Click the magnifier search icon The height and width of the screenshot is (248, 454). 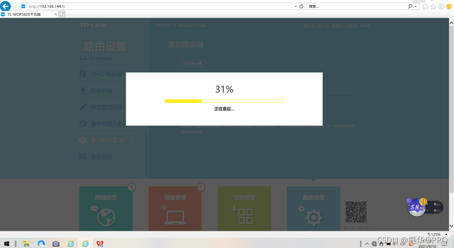pyautogui.click(x=410, y=6)
